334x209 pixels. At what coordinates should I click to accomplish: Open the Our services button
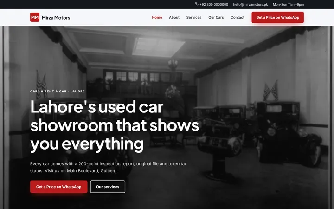coord(108,187)
